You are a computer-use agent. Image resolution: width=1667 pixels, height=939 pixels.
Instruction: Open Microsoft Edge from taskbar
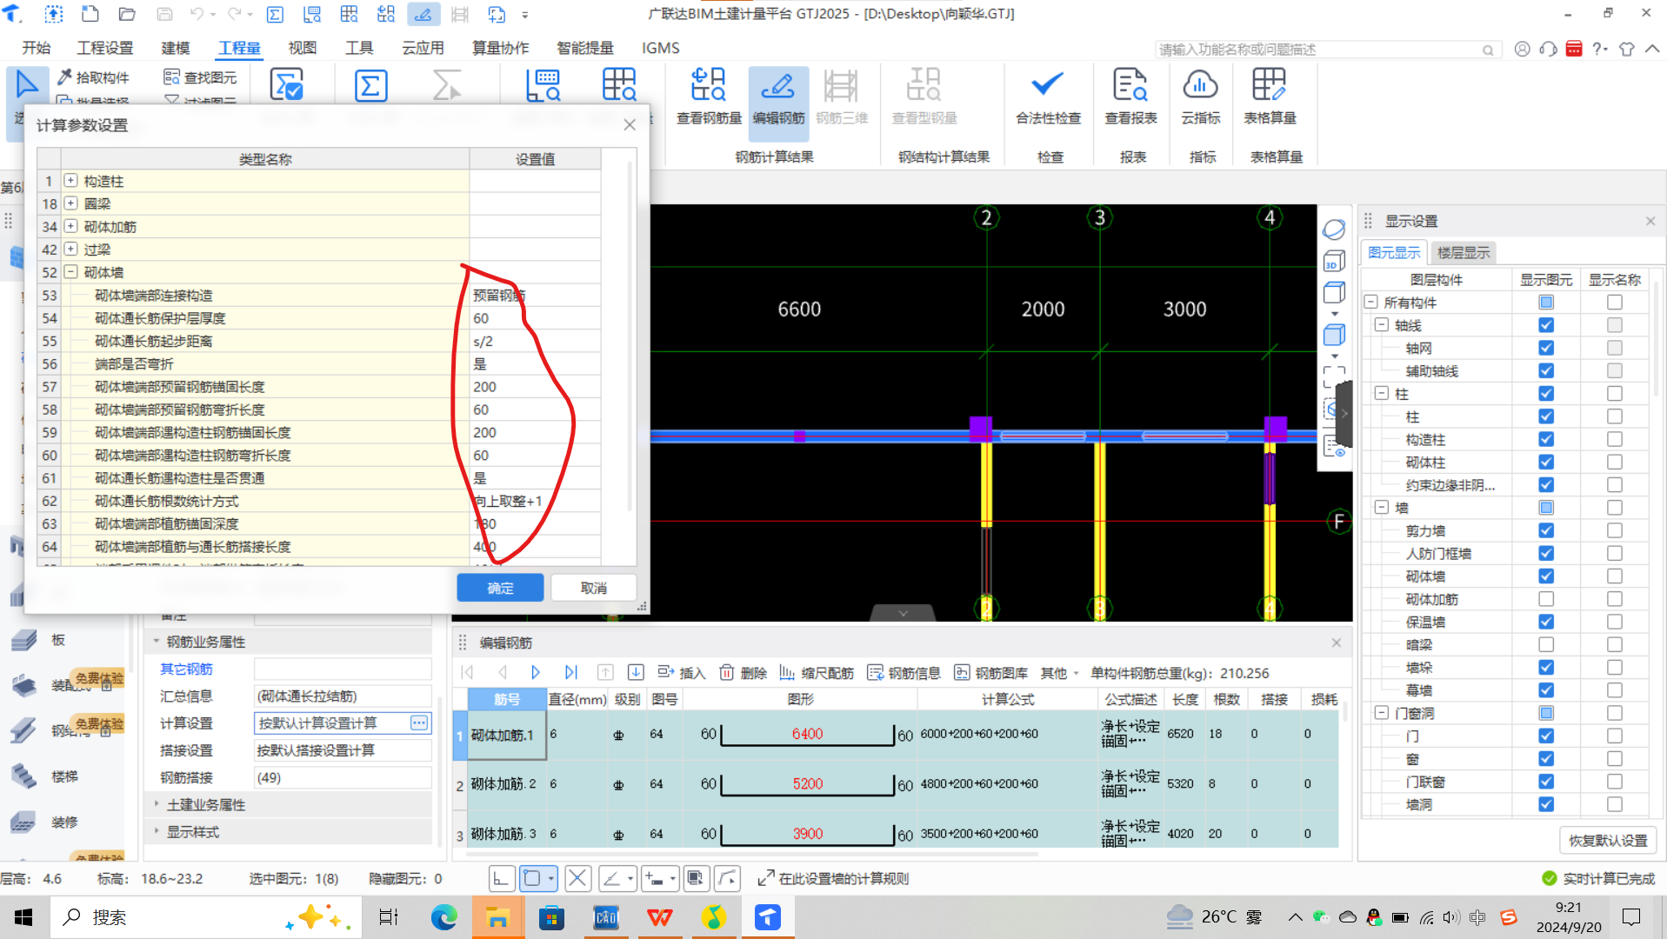point(443,917)
